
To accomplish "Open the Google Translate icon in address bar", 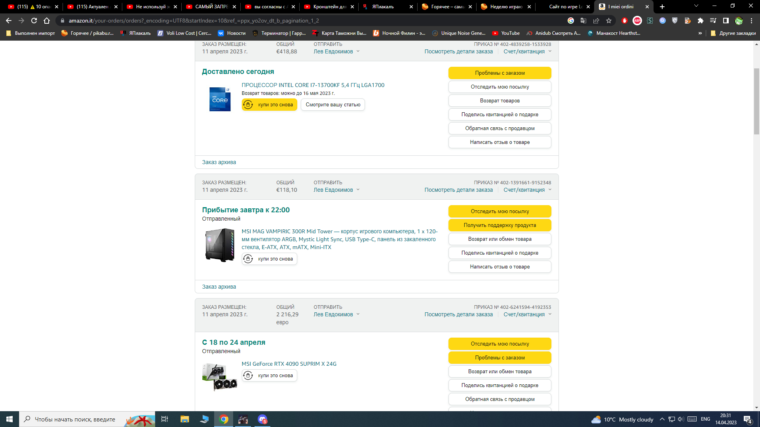I will click(x=583, y=21).
